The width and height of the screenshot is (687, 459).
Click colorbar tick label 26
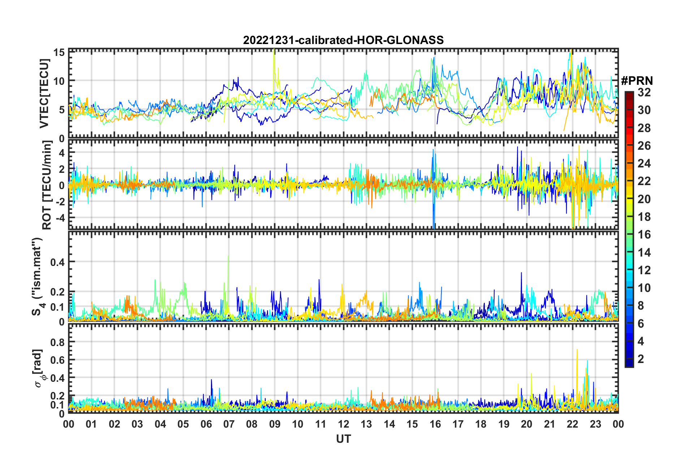(x=644, y=146)
